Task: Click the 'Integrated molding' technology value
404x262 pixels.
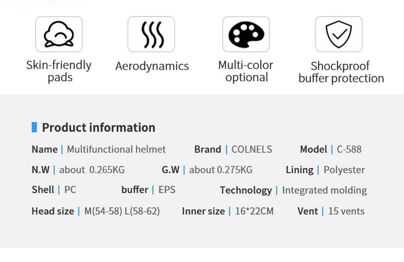Action: (x=324, y=190)
